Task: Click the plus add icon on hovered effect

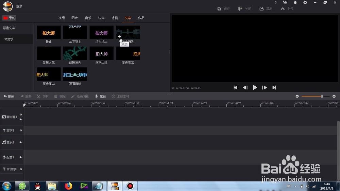Action: [x=120, y=37]
